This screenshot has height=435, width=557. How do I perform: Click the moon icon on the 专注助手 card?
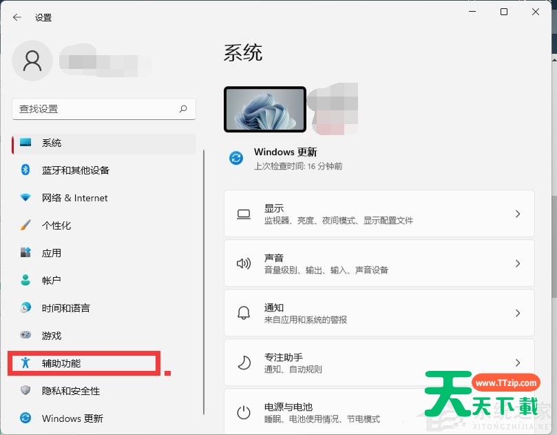pos(244,363)
